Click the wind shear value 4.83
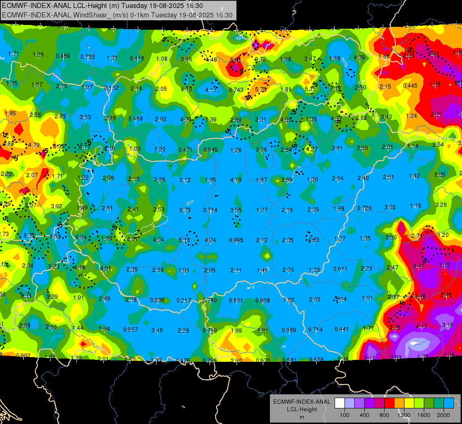This screenshot has height=424, width=462. pyautogui.click(x=313, y=240)
